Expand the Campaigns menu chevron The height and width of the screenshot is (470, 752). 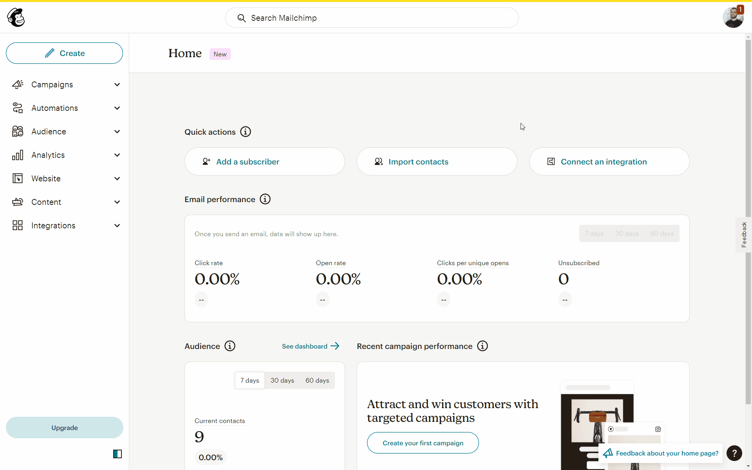[117, 85]
